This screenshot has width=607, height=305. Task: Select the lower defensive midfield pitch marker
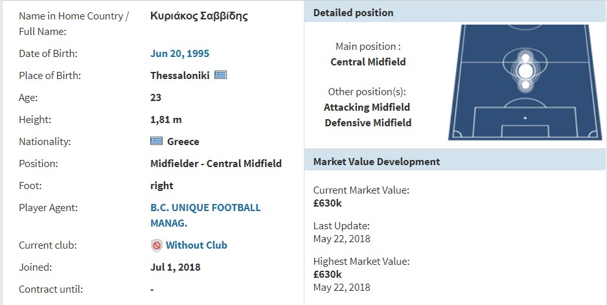pos(525,85)
